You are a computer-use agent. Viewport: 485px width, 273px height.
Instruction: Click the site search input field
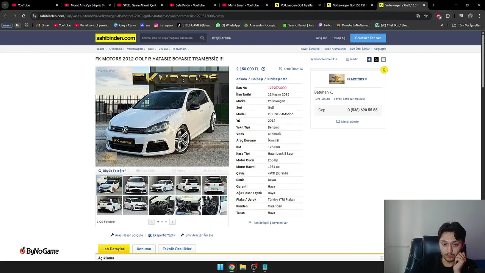click(x=169, y=38)
